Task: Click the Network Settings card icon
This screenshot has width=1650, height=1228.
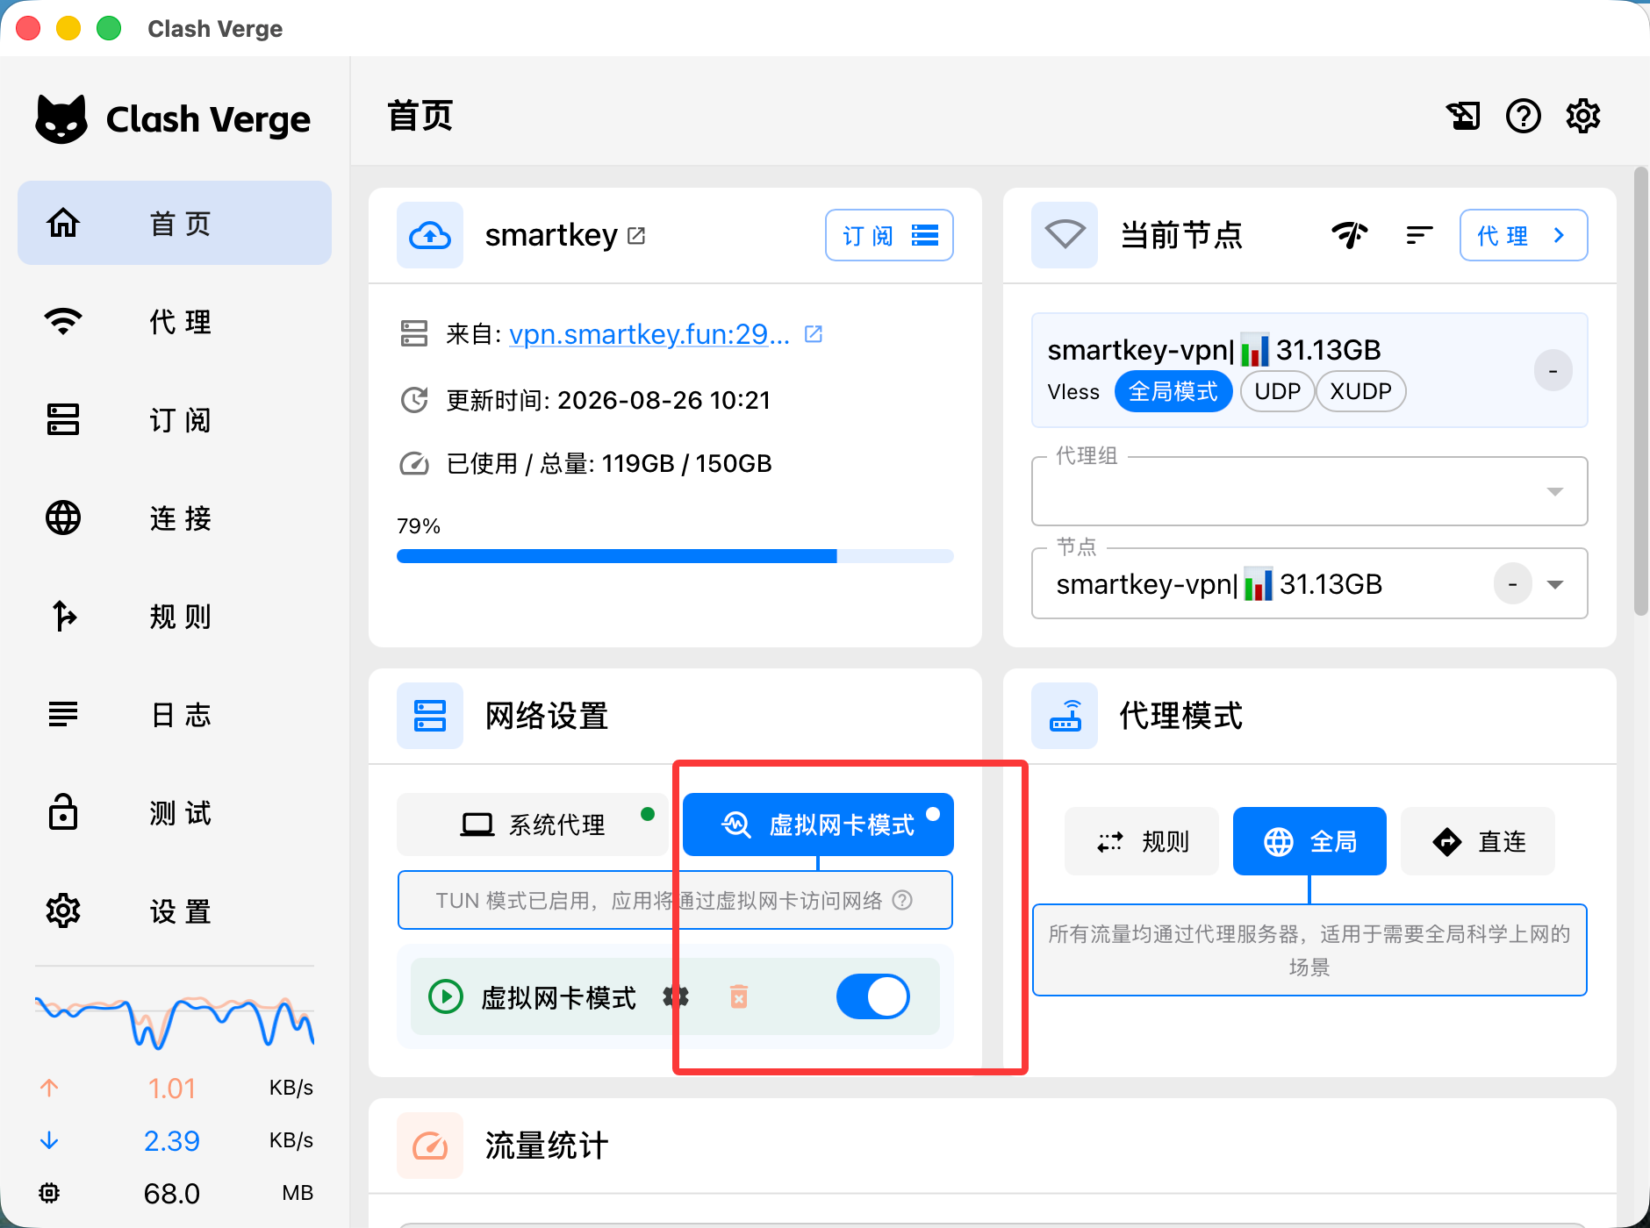Action: (430, 716)
